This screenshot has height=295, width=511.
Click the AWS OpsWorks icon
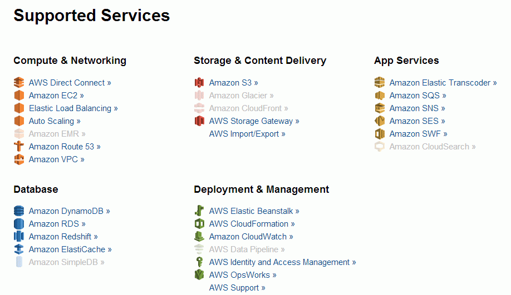(199, 275)
